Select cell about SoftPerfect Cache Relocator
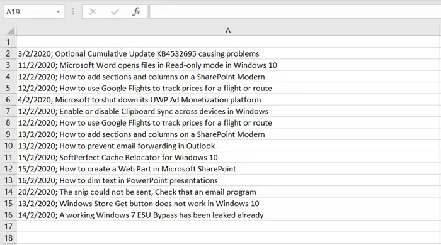Image resolution: width=441 pixels, height=245 pixels. click(x=228, y=157)
